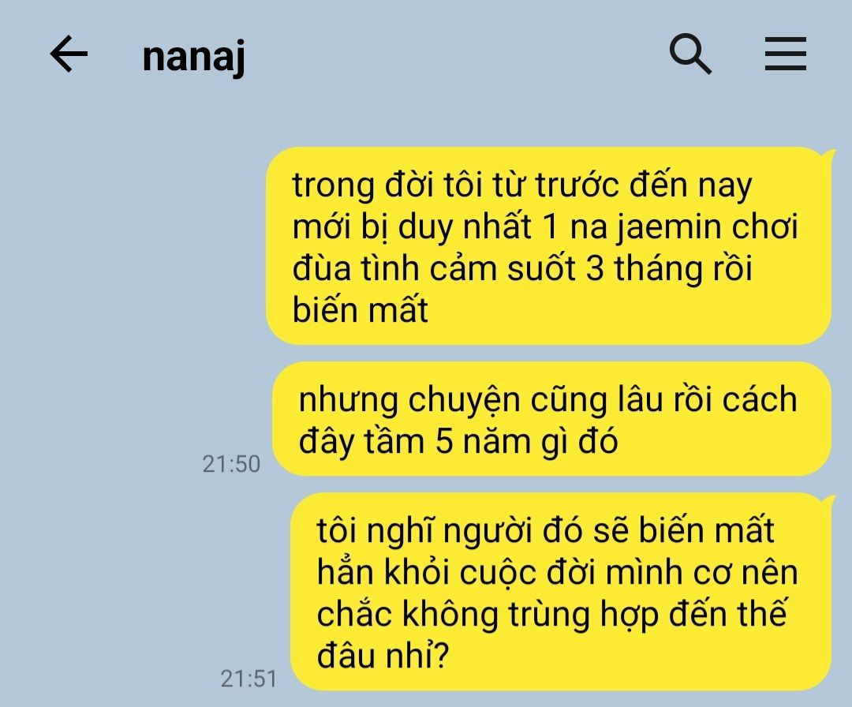Click "đâu nhỉ?" in the last message
Screen dimensions: 852x707
tap(383, 656)
